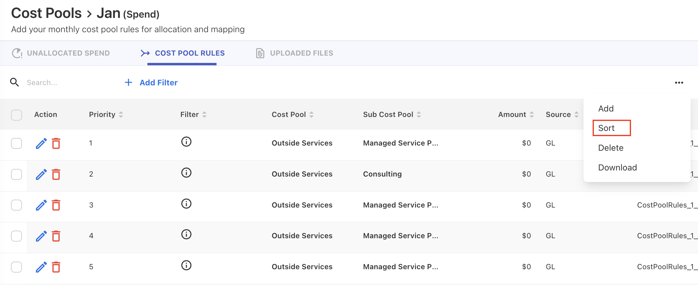Select the priority 5 row checkbox

point(16,267)
